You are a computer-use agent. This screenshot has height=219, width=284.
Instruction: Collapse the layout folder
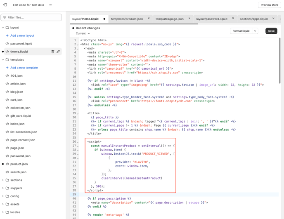[3, 28]
